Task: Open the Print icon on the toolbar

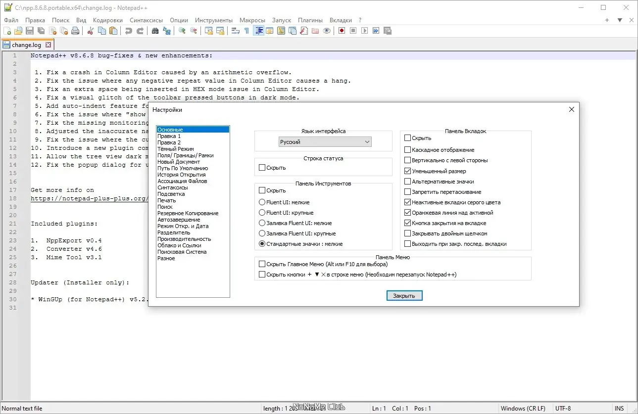Action: pos(75,31)
